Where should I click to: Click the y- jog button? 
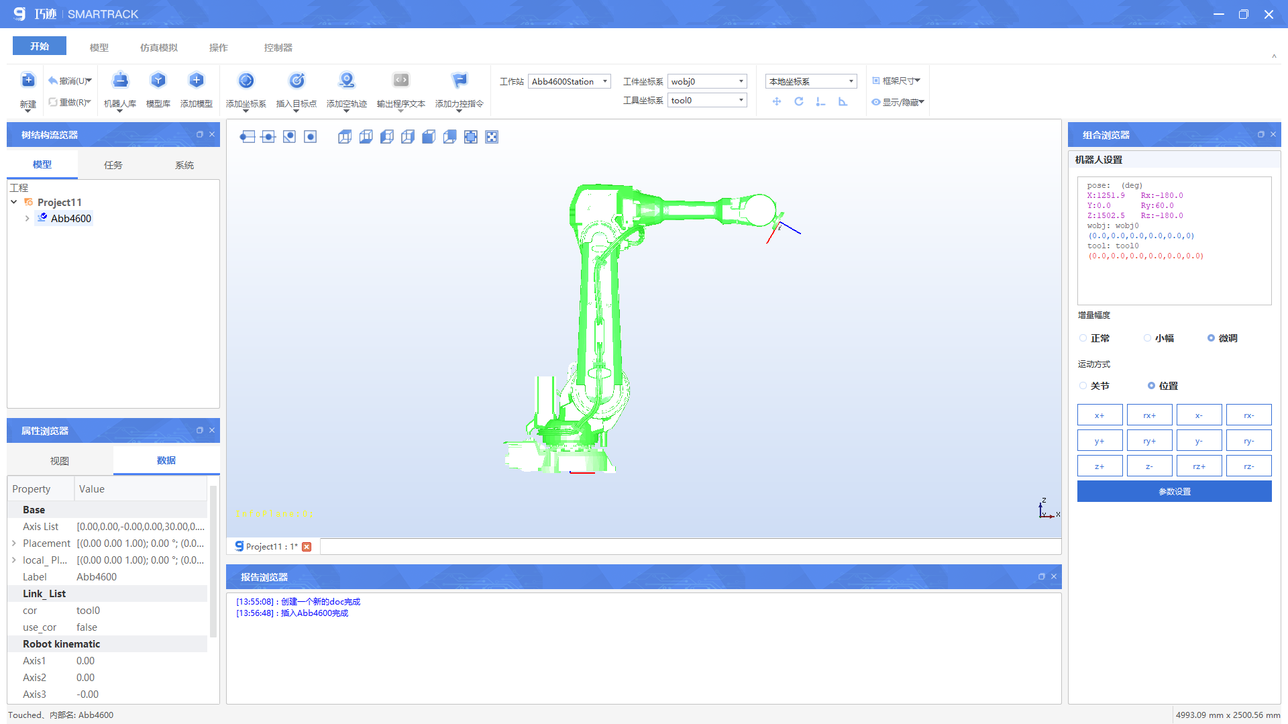(x=1199, y=441)
